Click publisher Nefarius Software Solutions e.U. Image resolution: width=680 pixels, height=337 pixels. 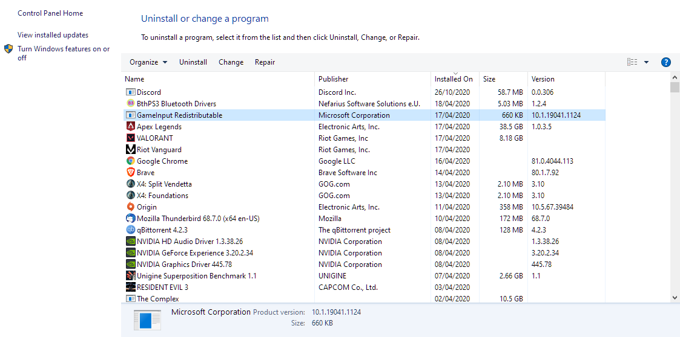(369, 104)
